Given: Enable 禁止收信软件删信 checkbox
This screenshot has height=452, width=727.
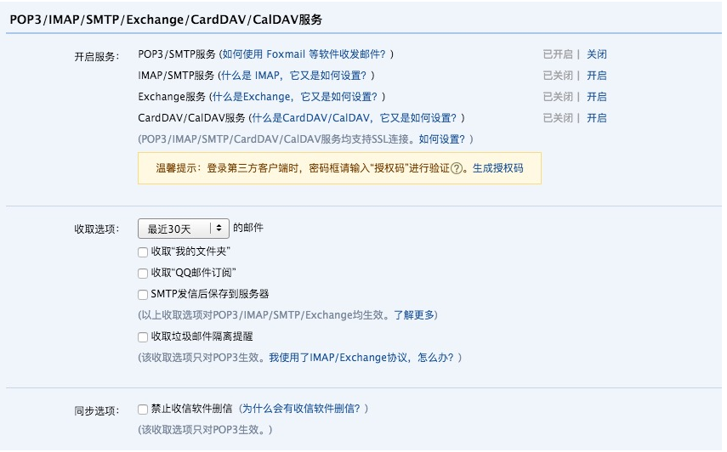Looking at the screenshot, I should click(143, 410).
